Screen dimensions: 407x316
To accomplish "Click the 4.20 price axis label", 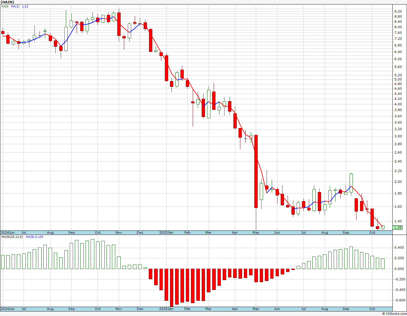I will pos(398,99).
